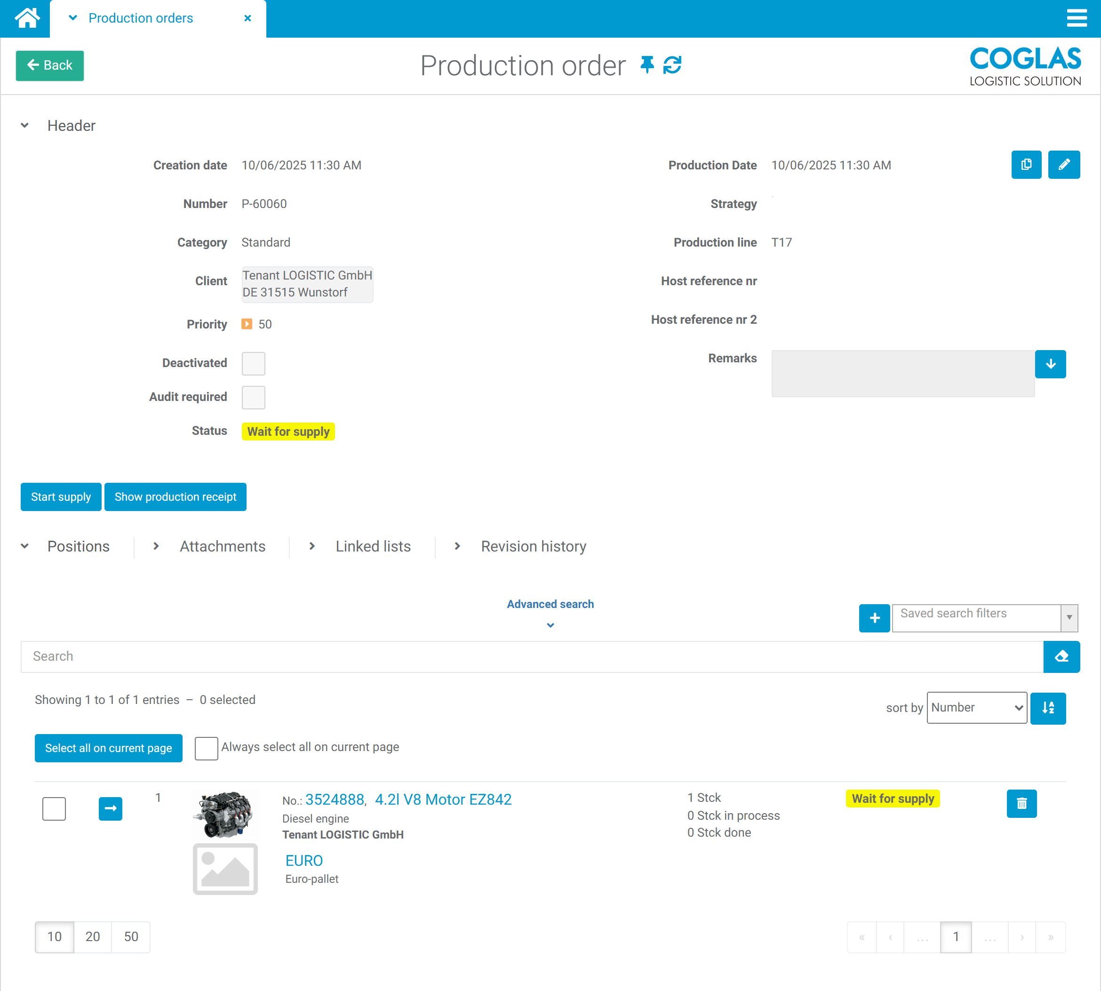Switch to the Attachments section
Viewport: 1101px width, 991px height.
pyautogui.click(x=222, y=546)
